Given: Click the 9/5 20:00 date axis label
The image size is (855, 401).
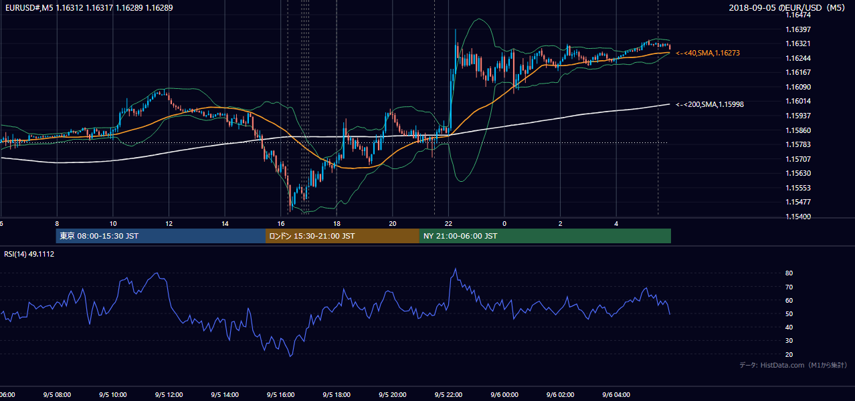Looking at the screenshot, I should [x=393, y=395].
